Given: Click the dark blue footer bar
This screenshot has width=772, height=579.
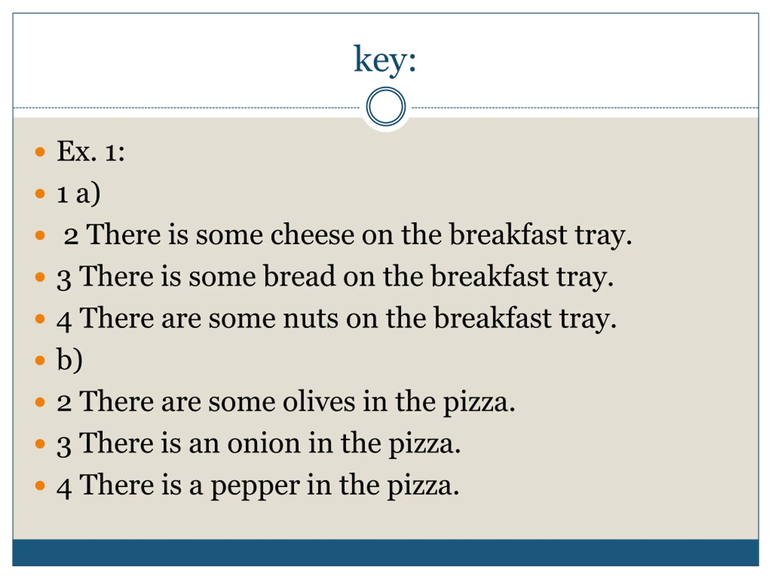Looking at the screenshot, I should coord(386,552).
